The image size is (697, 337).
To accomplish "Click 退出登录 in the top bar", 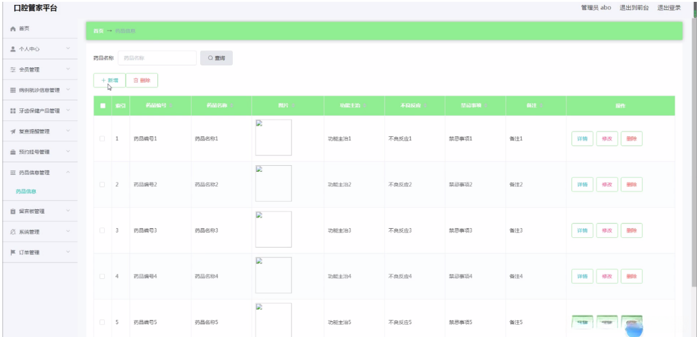I will [669, 7].
